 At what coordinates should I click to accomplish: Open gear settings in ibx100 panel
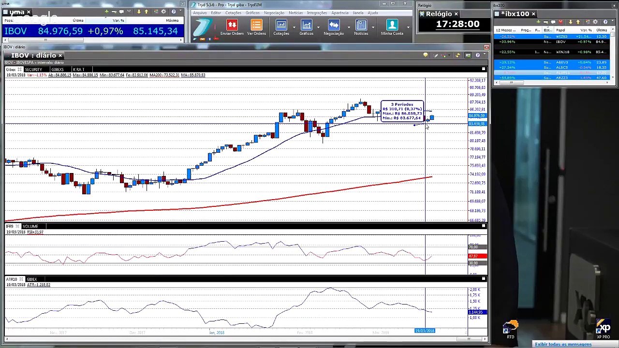[x=595, y=22]
